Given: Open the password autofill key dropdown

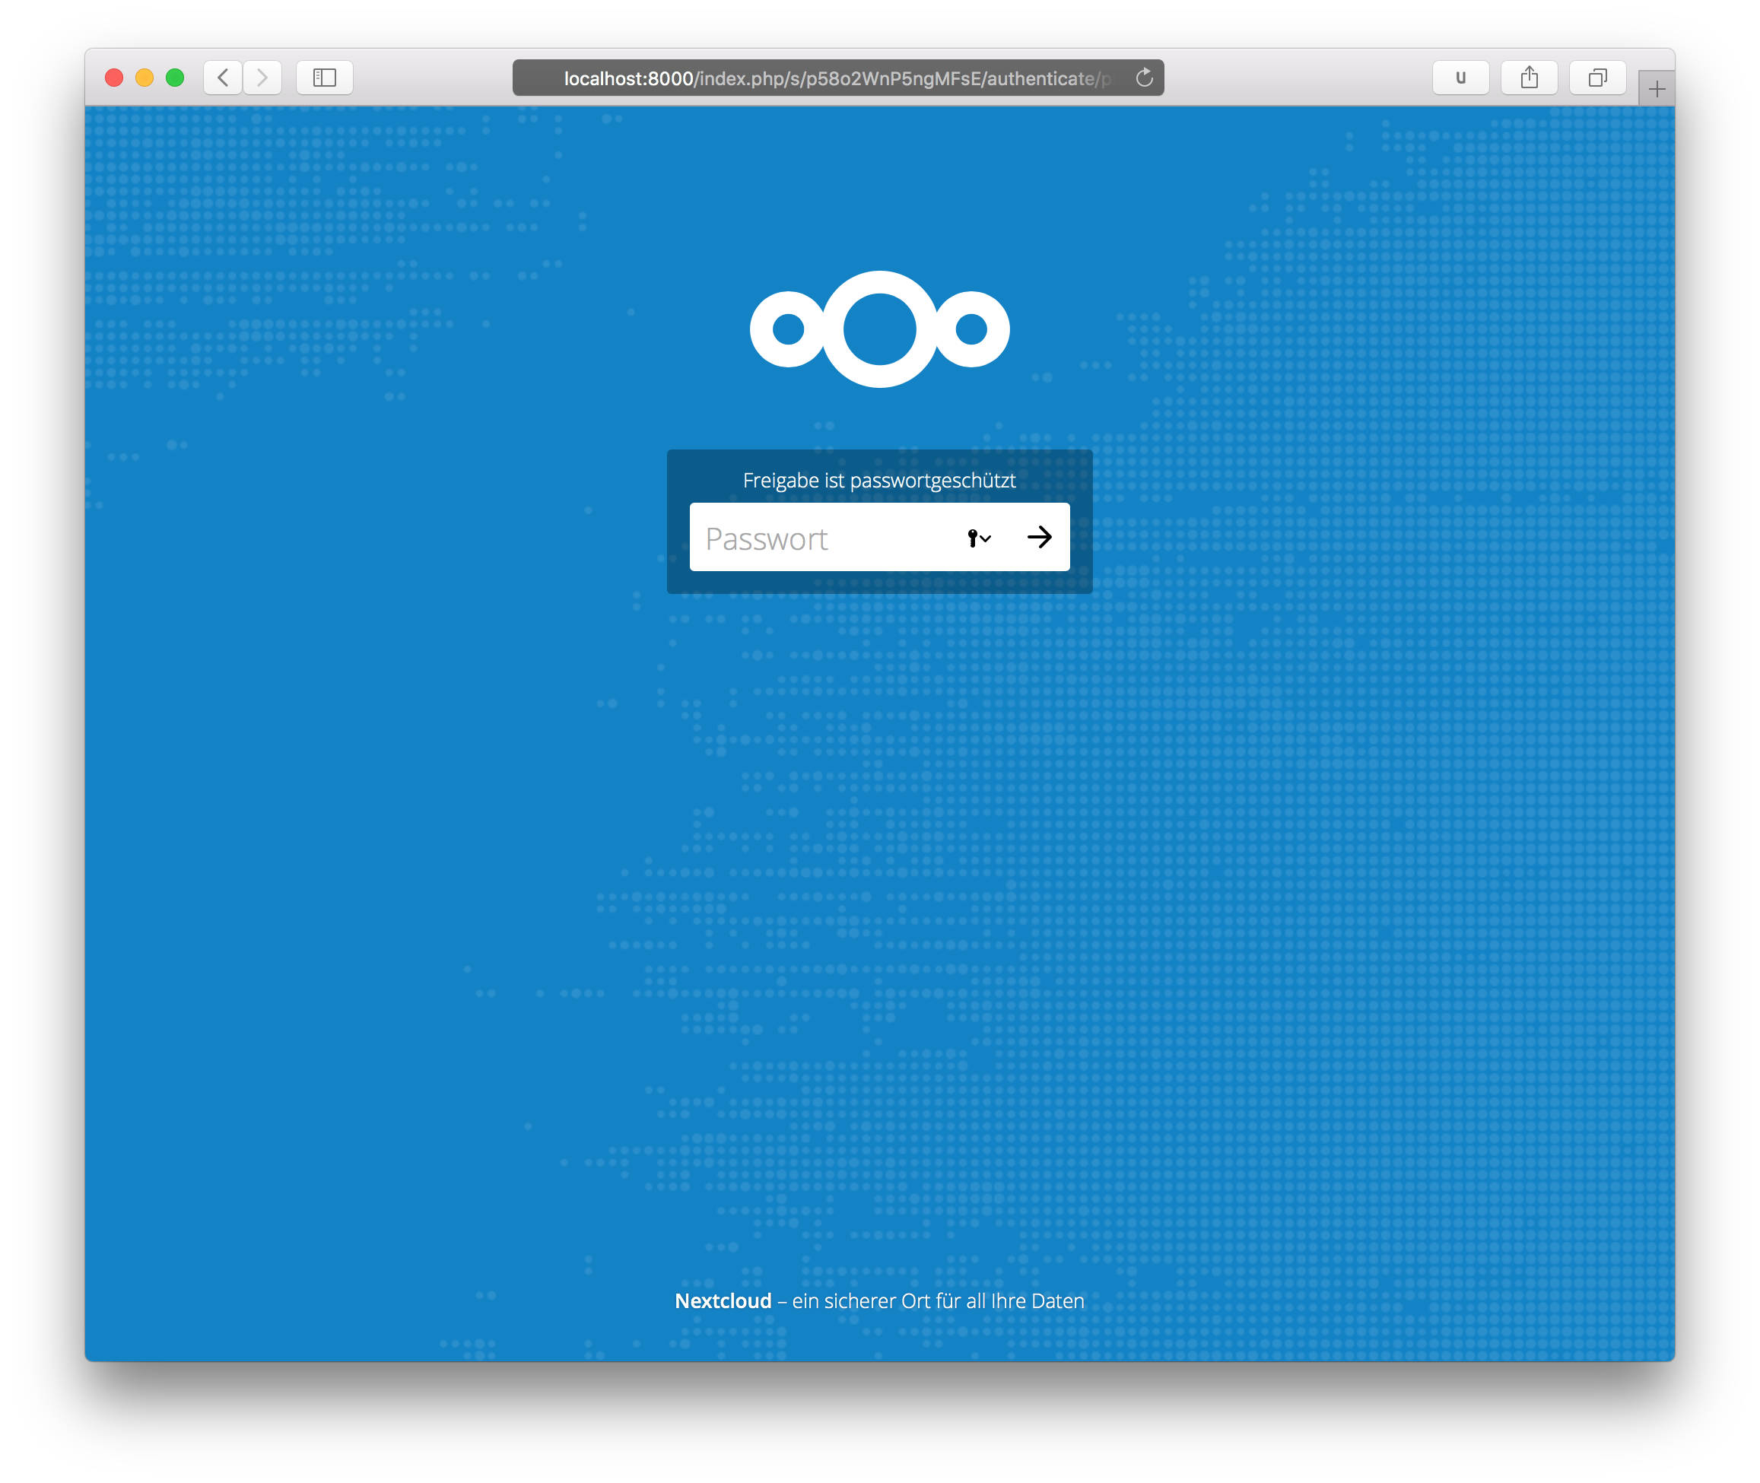Looking at the screenshot, I should [x=979, y=538].
